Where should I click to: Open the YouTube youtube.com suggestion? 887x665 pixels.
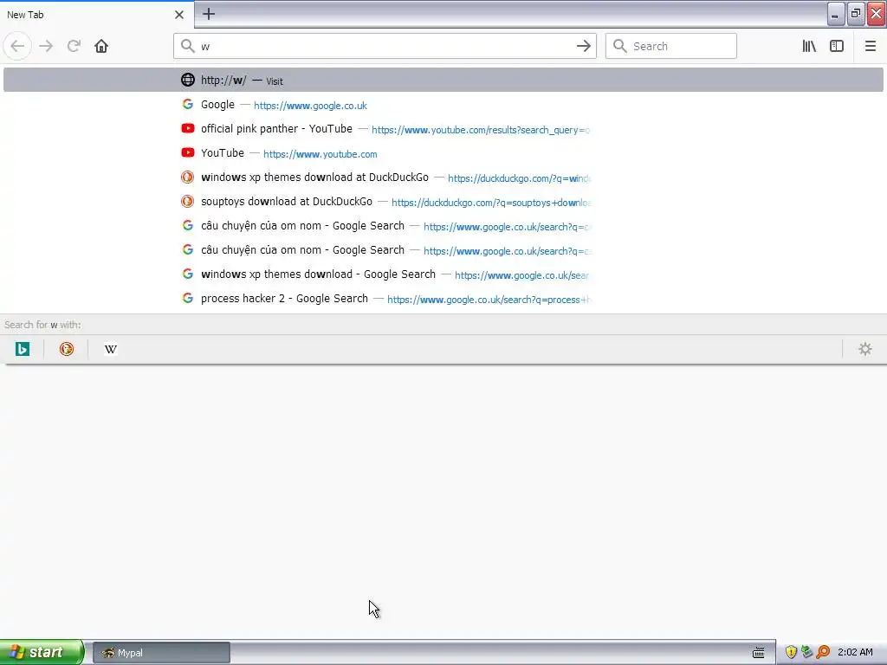point(443,153)
